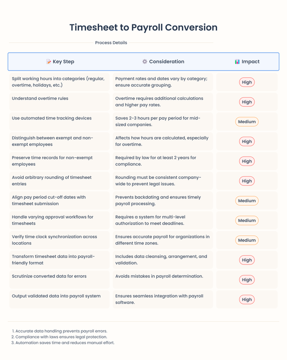Click the pencil icon beside Key Step
The image size is (287, 360).
click(x=49, y=61)
